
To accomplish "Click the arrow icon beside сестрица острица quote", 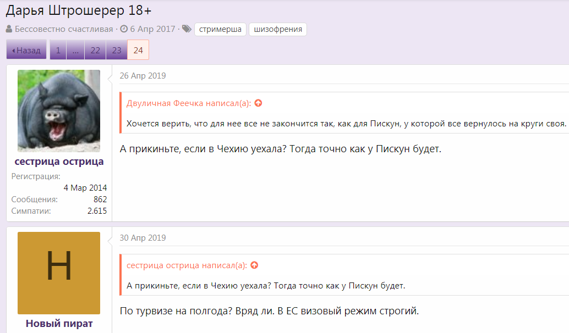I will tap(254, 265).
